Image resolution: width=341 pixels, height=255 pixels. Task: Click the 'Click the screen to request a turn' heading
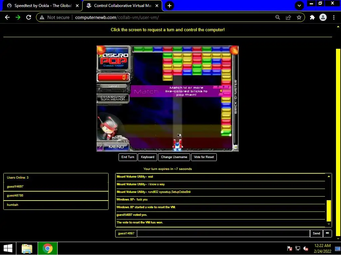point(168,30)
